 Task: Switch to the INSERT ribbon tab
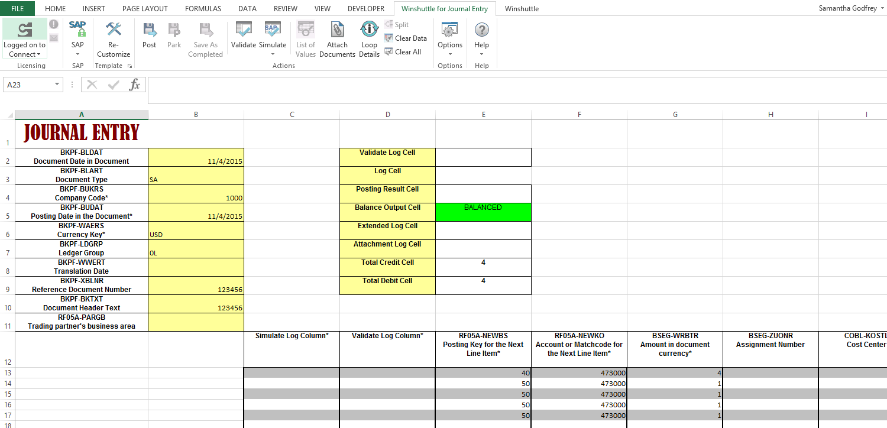pyautogui.click(x=94, y=9)
